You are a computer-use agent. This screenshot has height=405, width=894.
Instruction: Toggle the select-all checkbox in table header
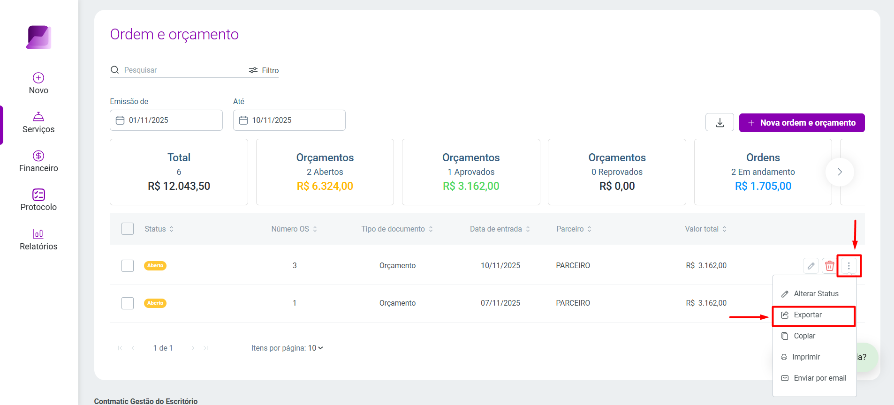click(x=128, y=229)
